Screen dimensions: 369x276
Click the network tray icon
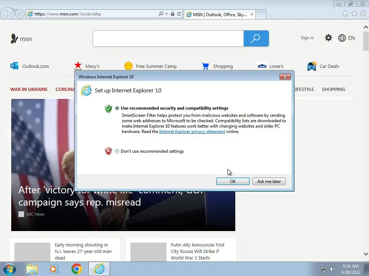324,270
